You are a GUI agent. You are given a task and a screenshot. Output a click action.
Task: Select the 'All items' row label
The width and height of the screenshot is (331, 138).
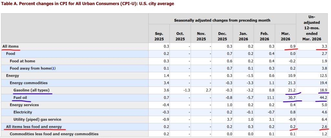click(11, 46)
